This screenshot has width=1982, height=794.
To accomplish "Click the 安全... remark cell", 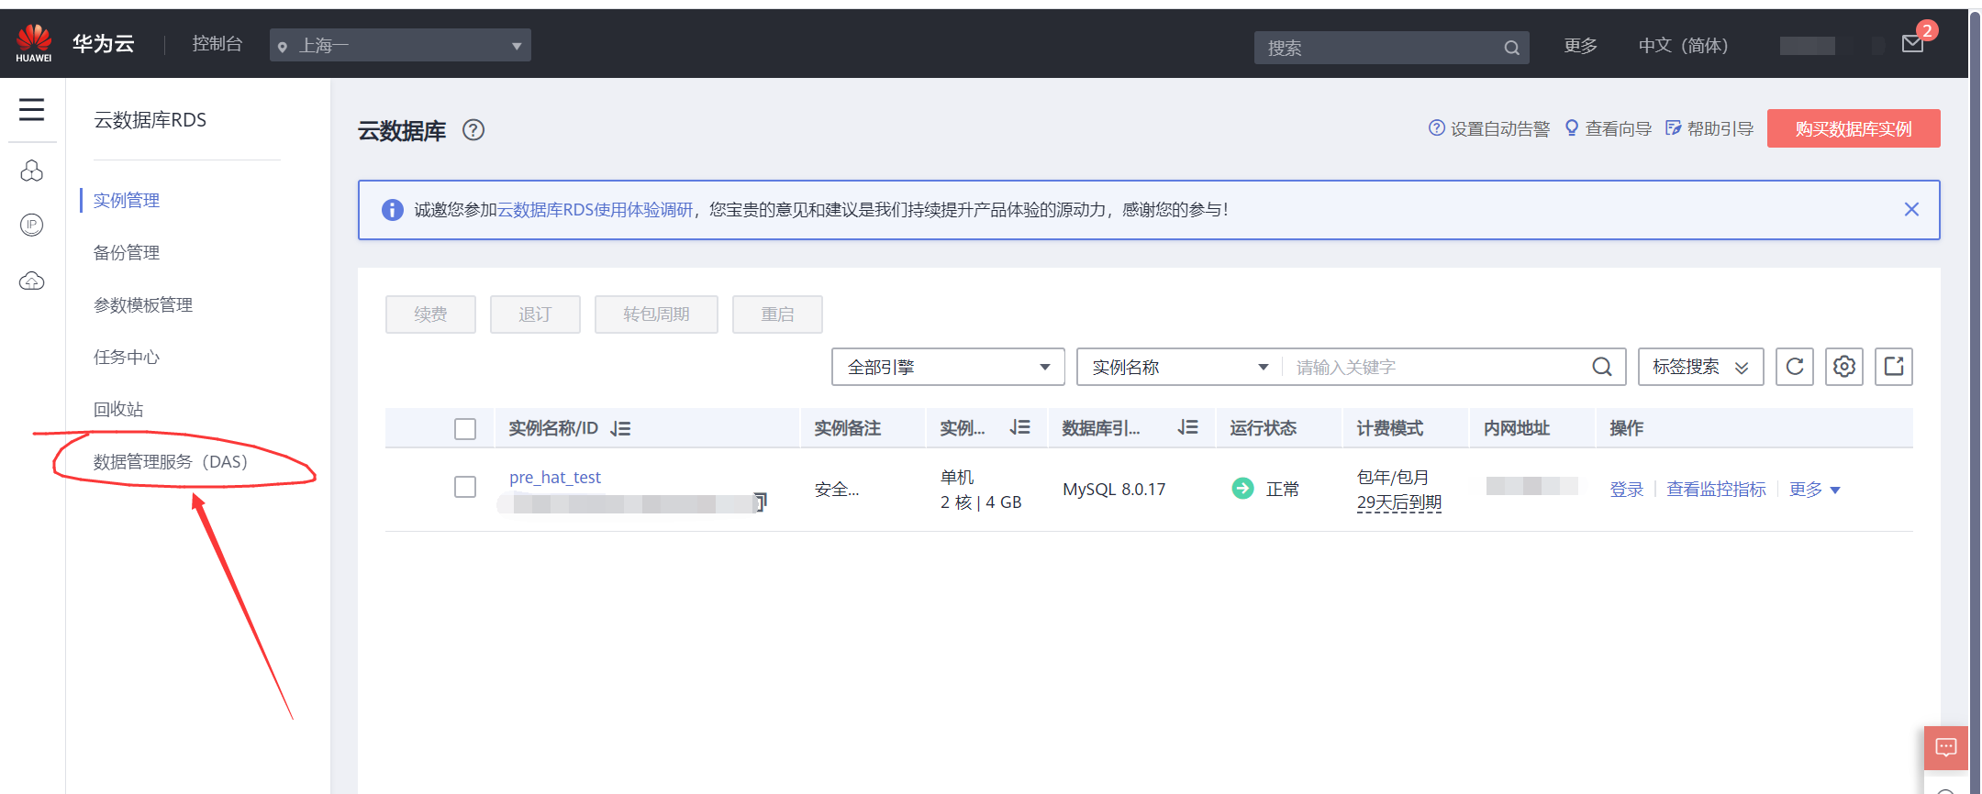I will 837,490.
